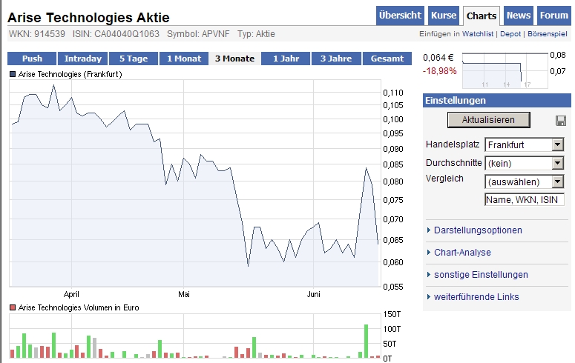Click the Watchlist link
The image size is (575, 363).
(479, 35)
